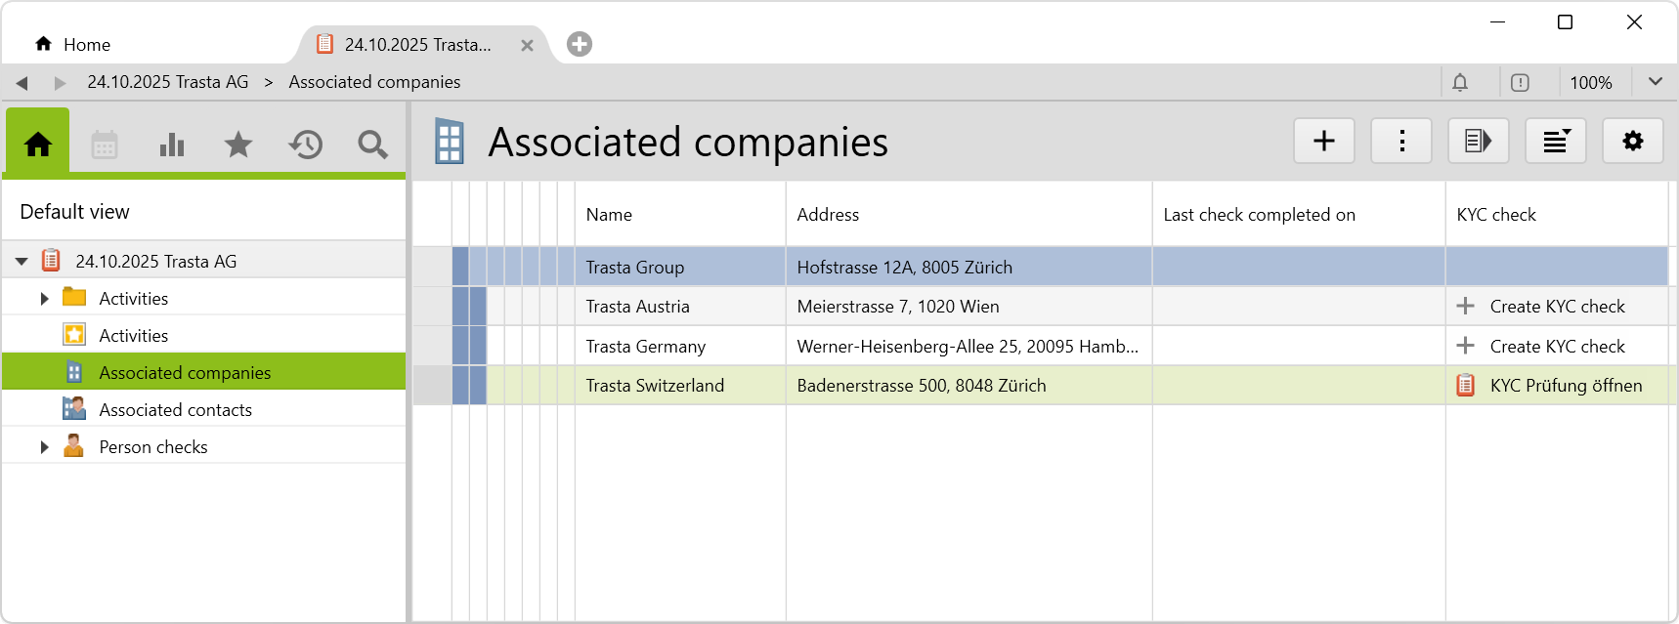Open the bar chart statistics view
The image size is (1679, 624).
pyautogui.click(x=172, y=146)
